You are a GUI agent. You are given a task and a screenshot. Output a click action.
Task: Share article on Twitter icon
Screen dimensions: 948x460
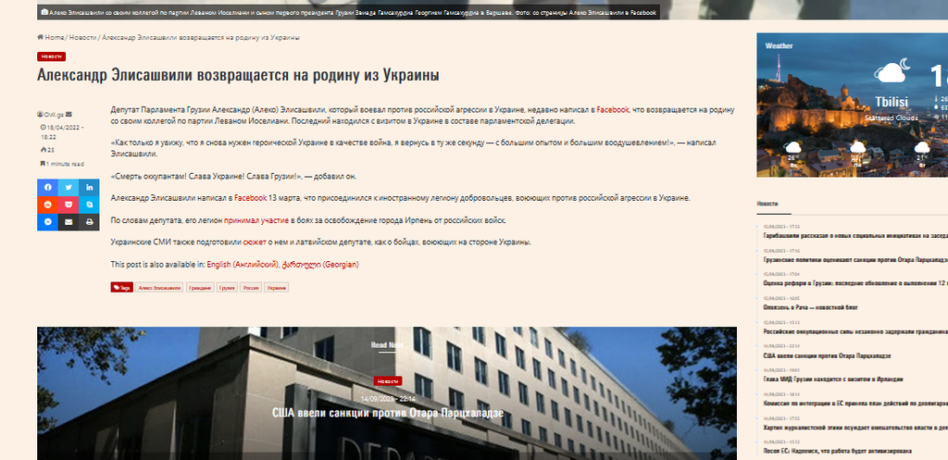tap(69, 187)
